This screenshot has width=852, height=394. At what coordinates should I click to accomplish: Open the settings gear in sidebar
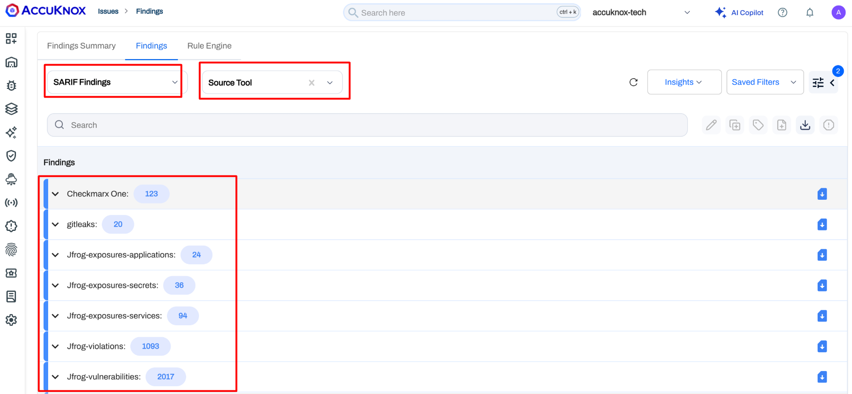(11, 320)
